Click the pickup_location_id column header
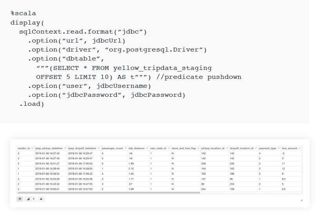 [x=213, y=149]
